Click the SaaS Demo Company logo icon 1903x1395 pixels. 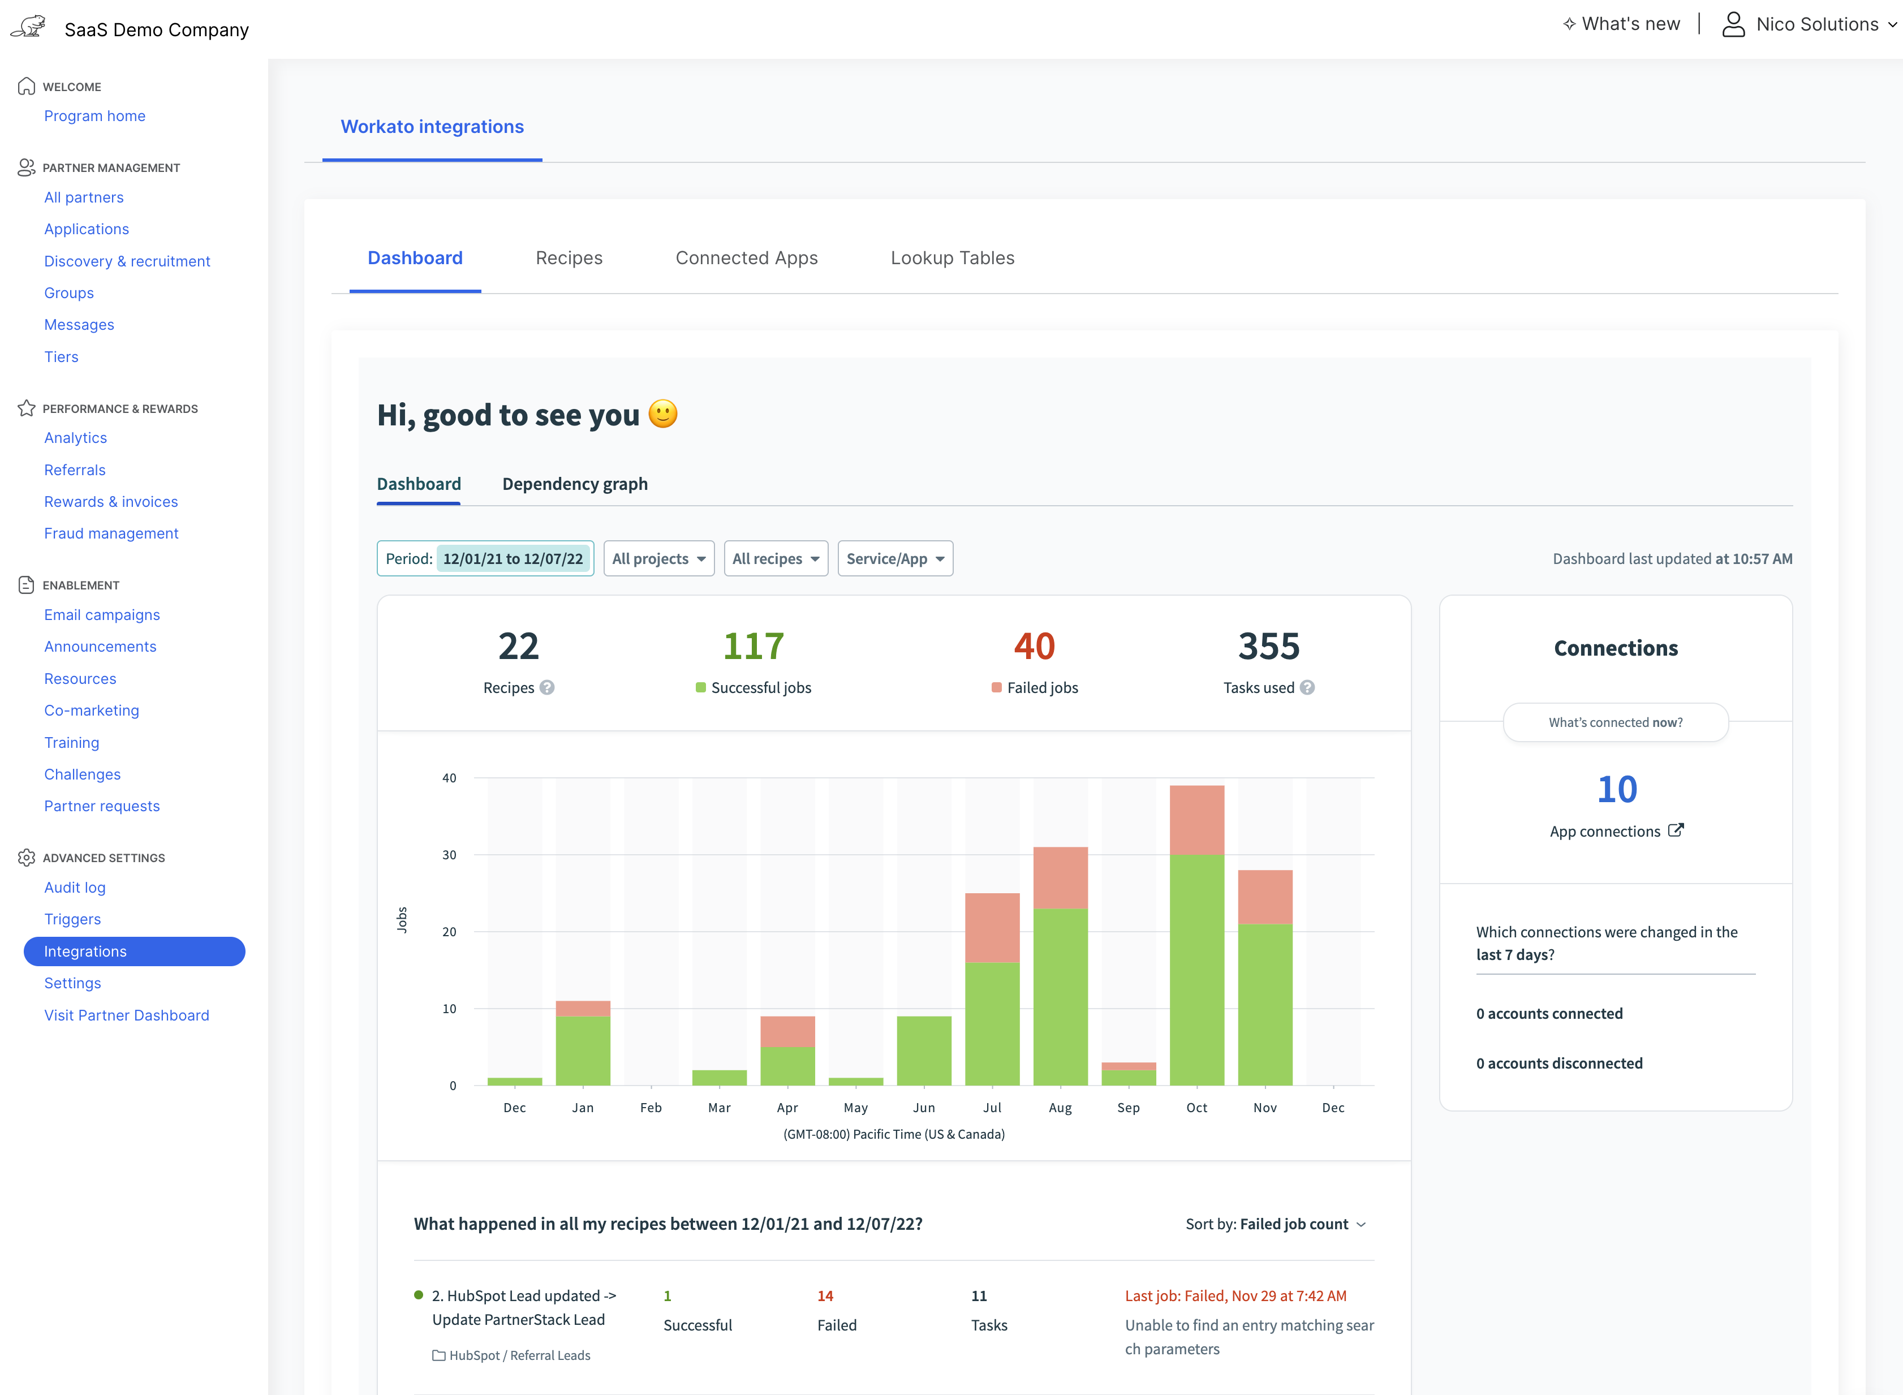(29, 27)
